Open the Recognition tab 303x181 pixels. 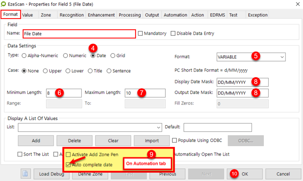[x=72, y=15]
